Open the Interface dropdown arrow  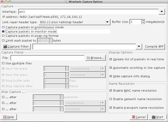pyautogui.click(x=162, y=11)
